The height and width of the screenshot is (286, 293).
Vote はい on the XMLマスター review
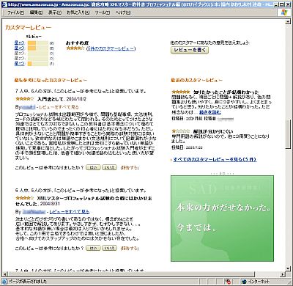coord(93,248)
